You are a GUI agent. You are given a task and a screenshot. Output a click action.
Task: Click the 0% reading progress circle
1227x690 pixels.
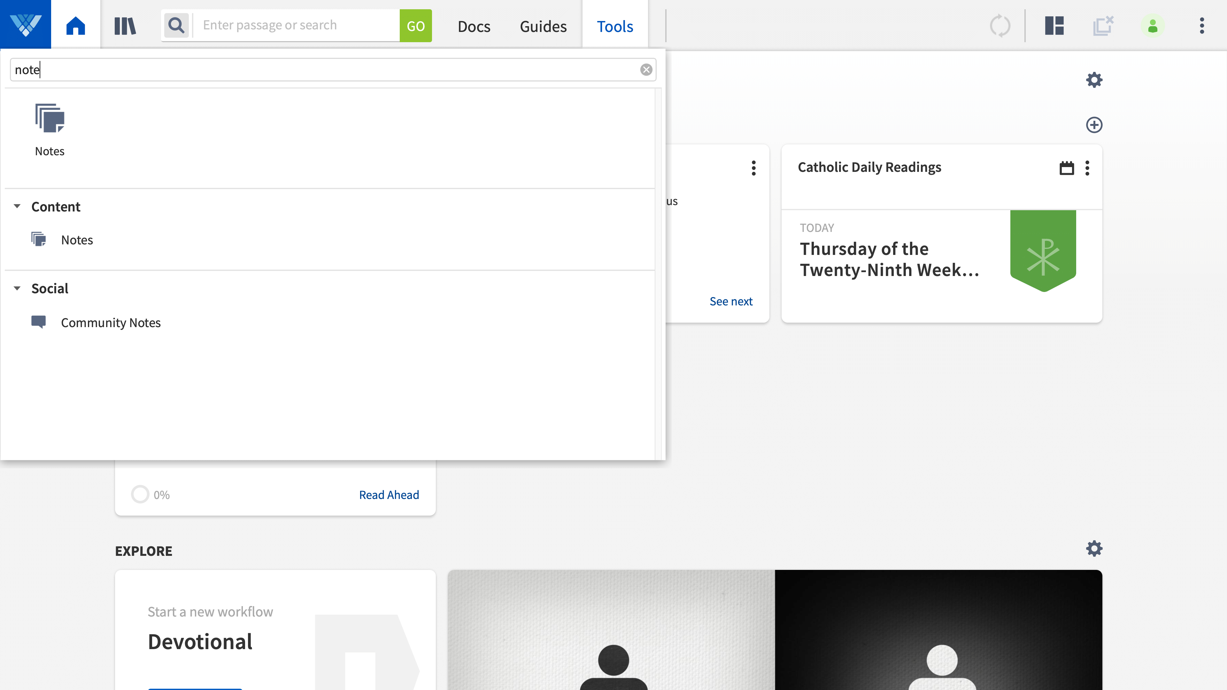point(140,494)
